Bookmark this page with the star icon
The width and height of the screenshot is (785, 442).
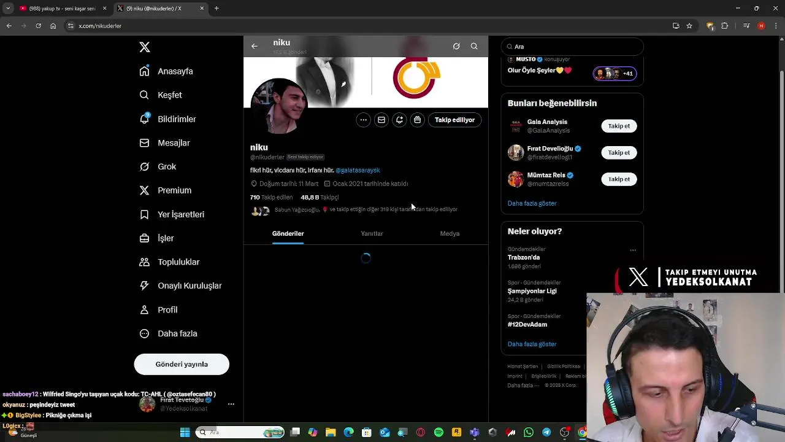(689, 26)
